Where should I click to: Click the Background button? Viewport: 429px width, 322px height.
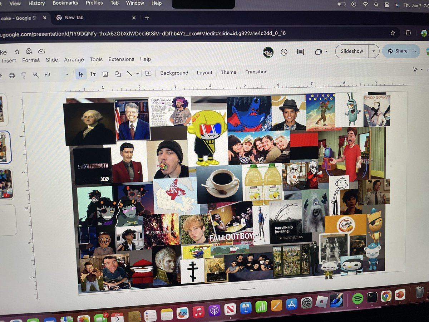click(x=174, y=73)
